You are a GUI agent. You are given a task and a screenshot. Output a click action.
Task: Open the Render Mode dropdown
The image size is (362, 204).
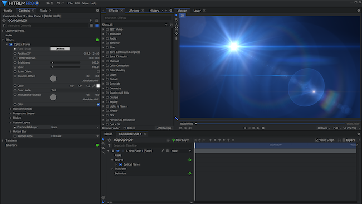[x=75, y=136]
